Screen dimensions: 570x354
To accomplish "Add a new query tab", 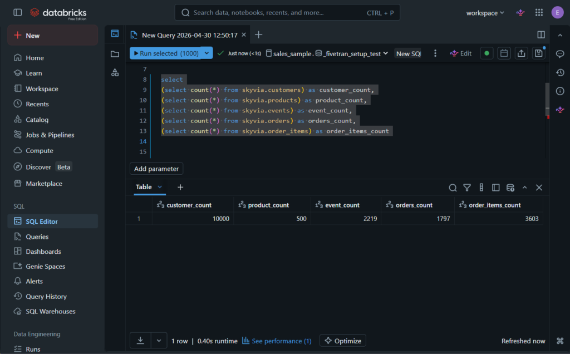I will click(258, 35).
